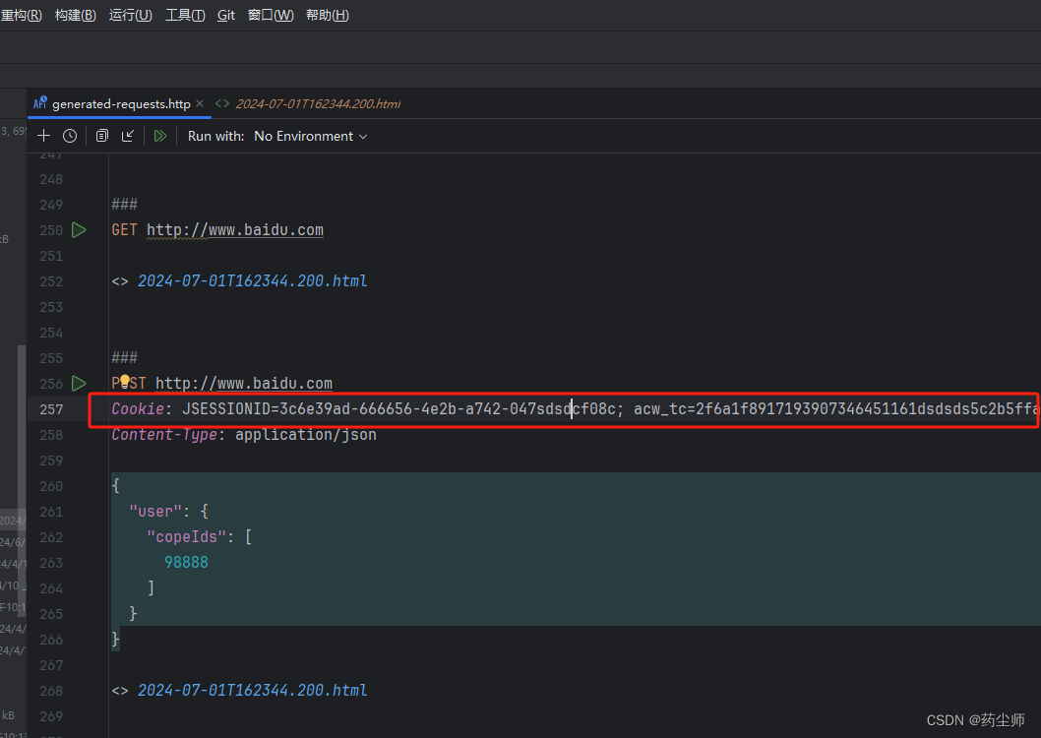This screenshot has width=1041, height=738.
Task: Open the 帮助(H) menu
Action: pyautogui.click(x=327, y=14)
